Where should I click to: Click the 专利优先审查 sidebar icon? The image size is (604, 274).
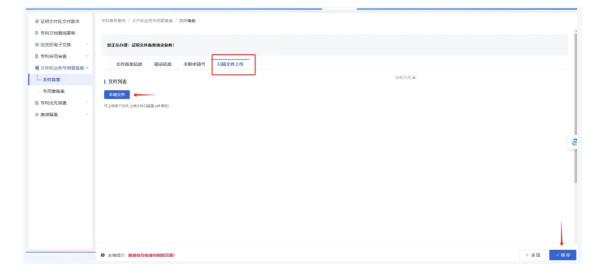click(37, 103)
